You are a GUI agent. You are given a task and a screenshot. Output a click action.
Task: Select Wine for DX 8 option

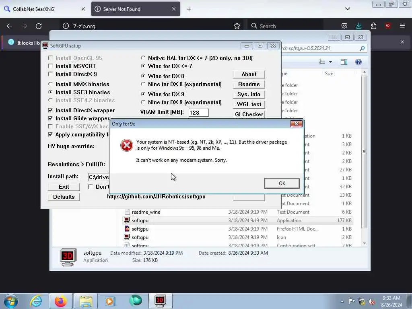click(143, 76)
